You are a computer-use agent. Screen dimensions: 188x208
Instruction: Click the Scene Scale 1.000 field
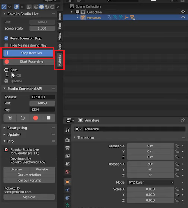pyautogui.click(x=42, y=29)
